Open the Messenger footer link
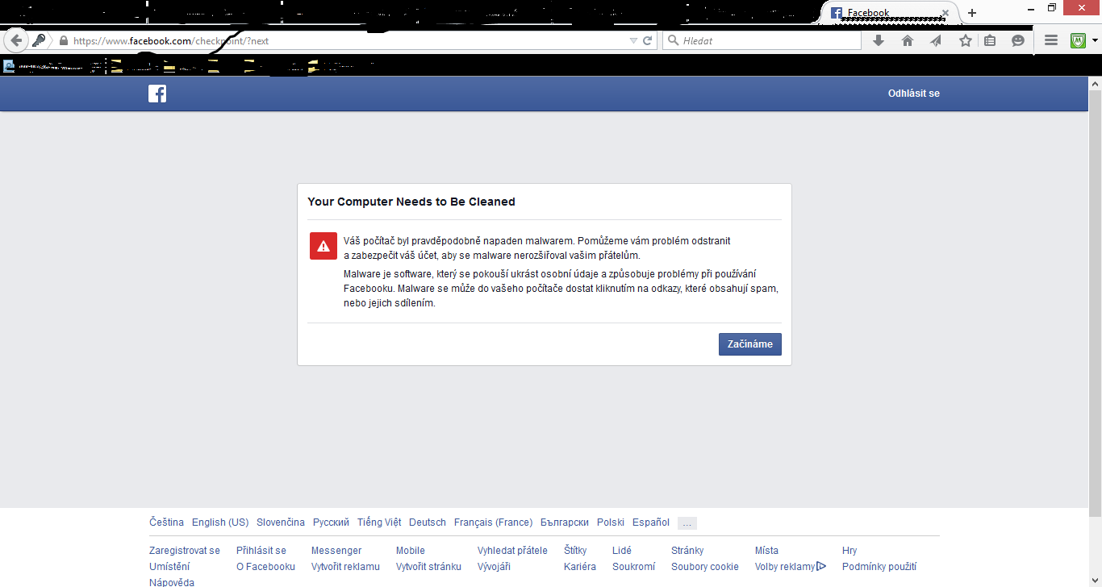Screen dimensions: 1102x587 pyautogui.click(x=336, y=551)
